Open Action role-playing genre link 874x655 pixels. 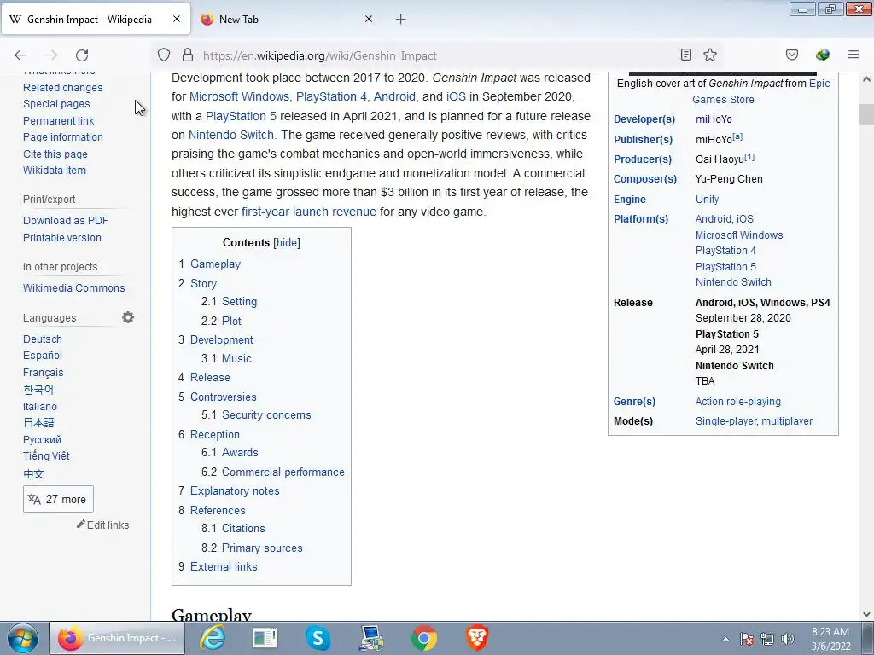click(738, 402)
